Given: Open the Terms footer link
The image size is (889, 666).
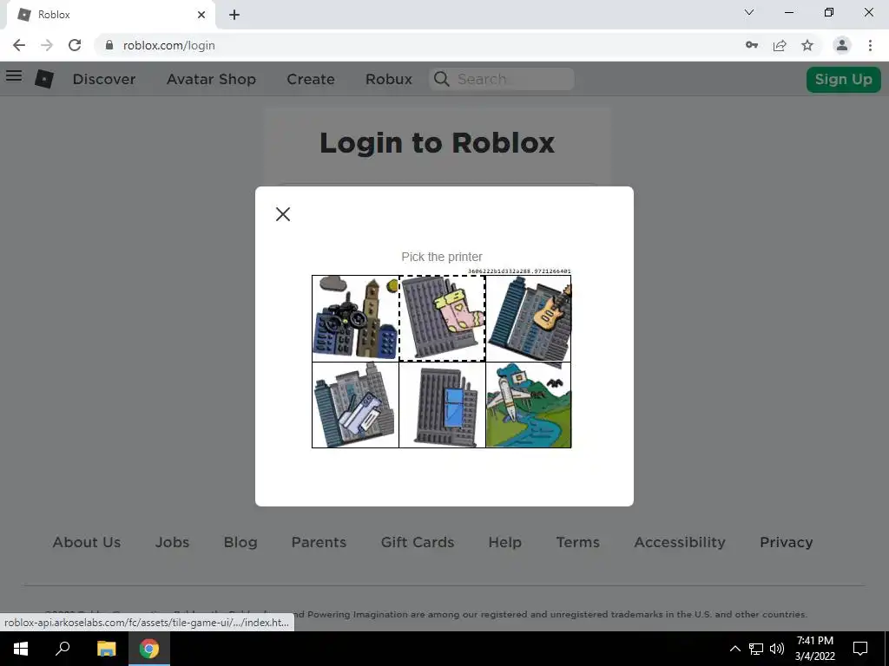Looking at the screenshot, I should pos(577,542).
